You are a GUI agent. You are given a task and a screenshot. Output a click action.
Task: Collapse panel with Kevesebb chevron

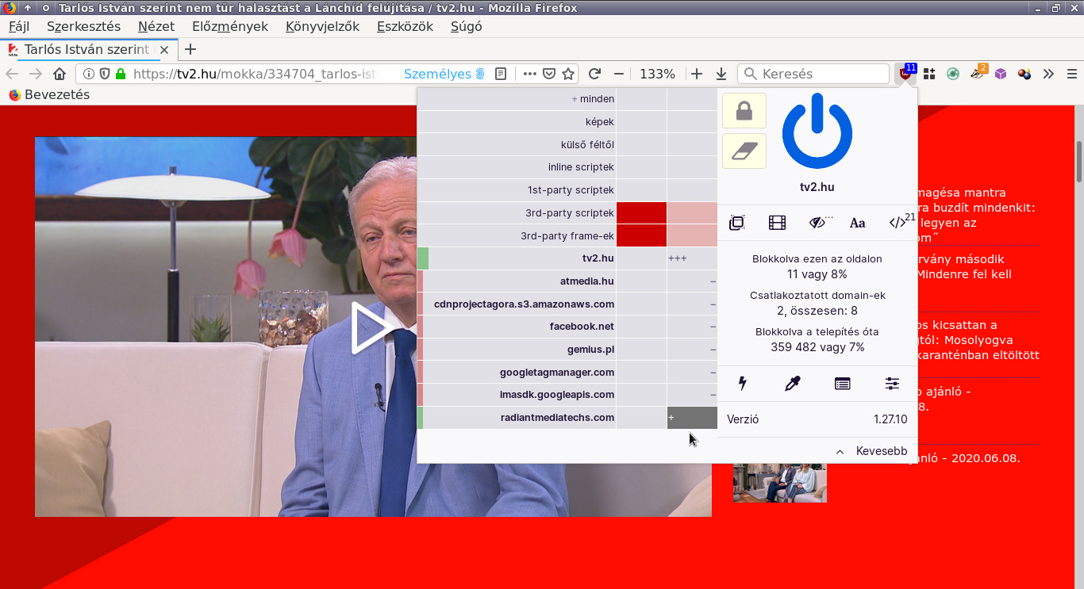point(871,451)
